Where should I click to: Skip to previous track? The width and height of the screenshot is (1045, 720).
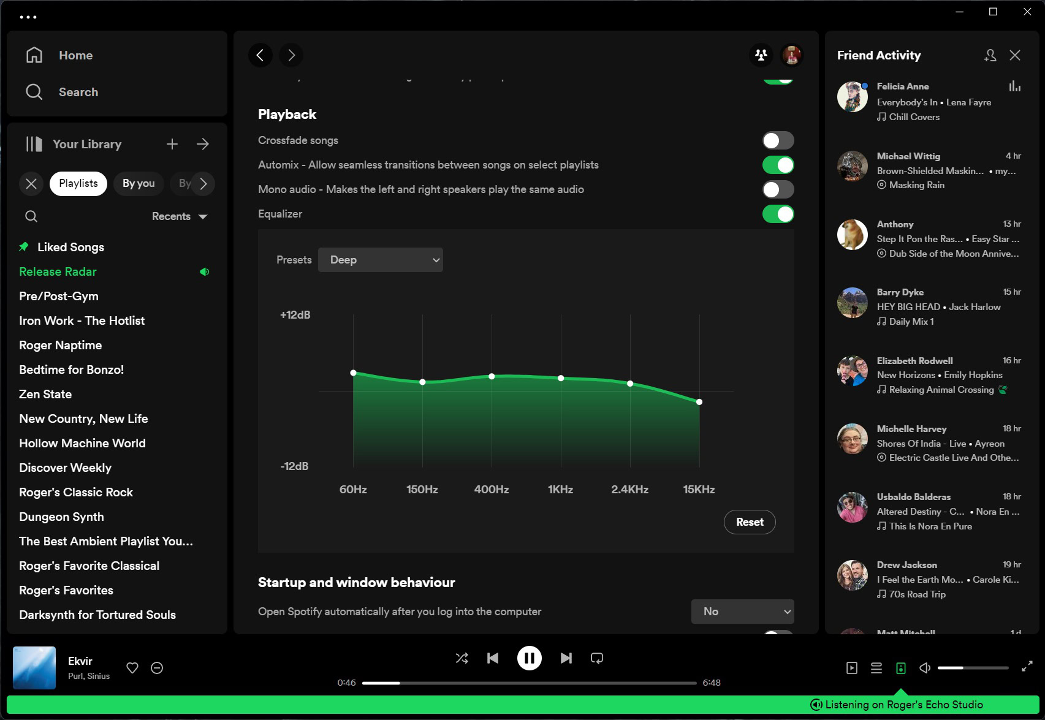(493, 658)
